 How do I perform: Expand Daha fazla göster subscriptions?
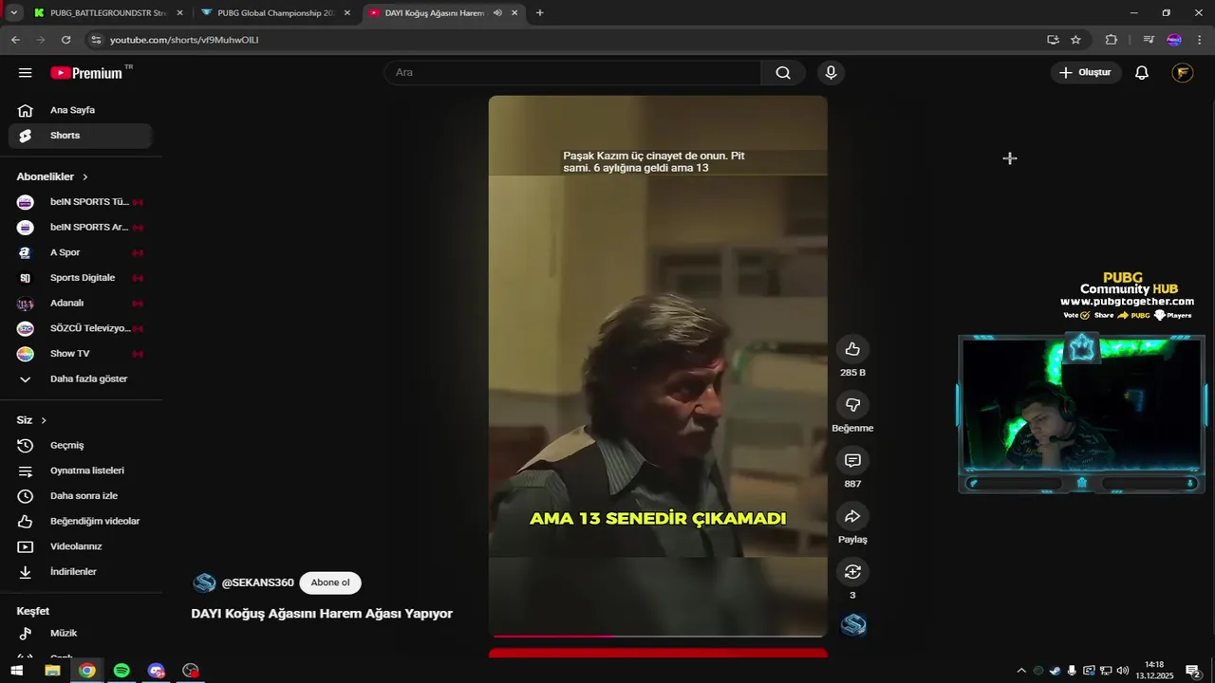click(80, 378)
